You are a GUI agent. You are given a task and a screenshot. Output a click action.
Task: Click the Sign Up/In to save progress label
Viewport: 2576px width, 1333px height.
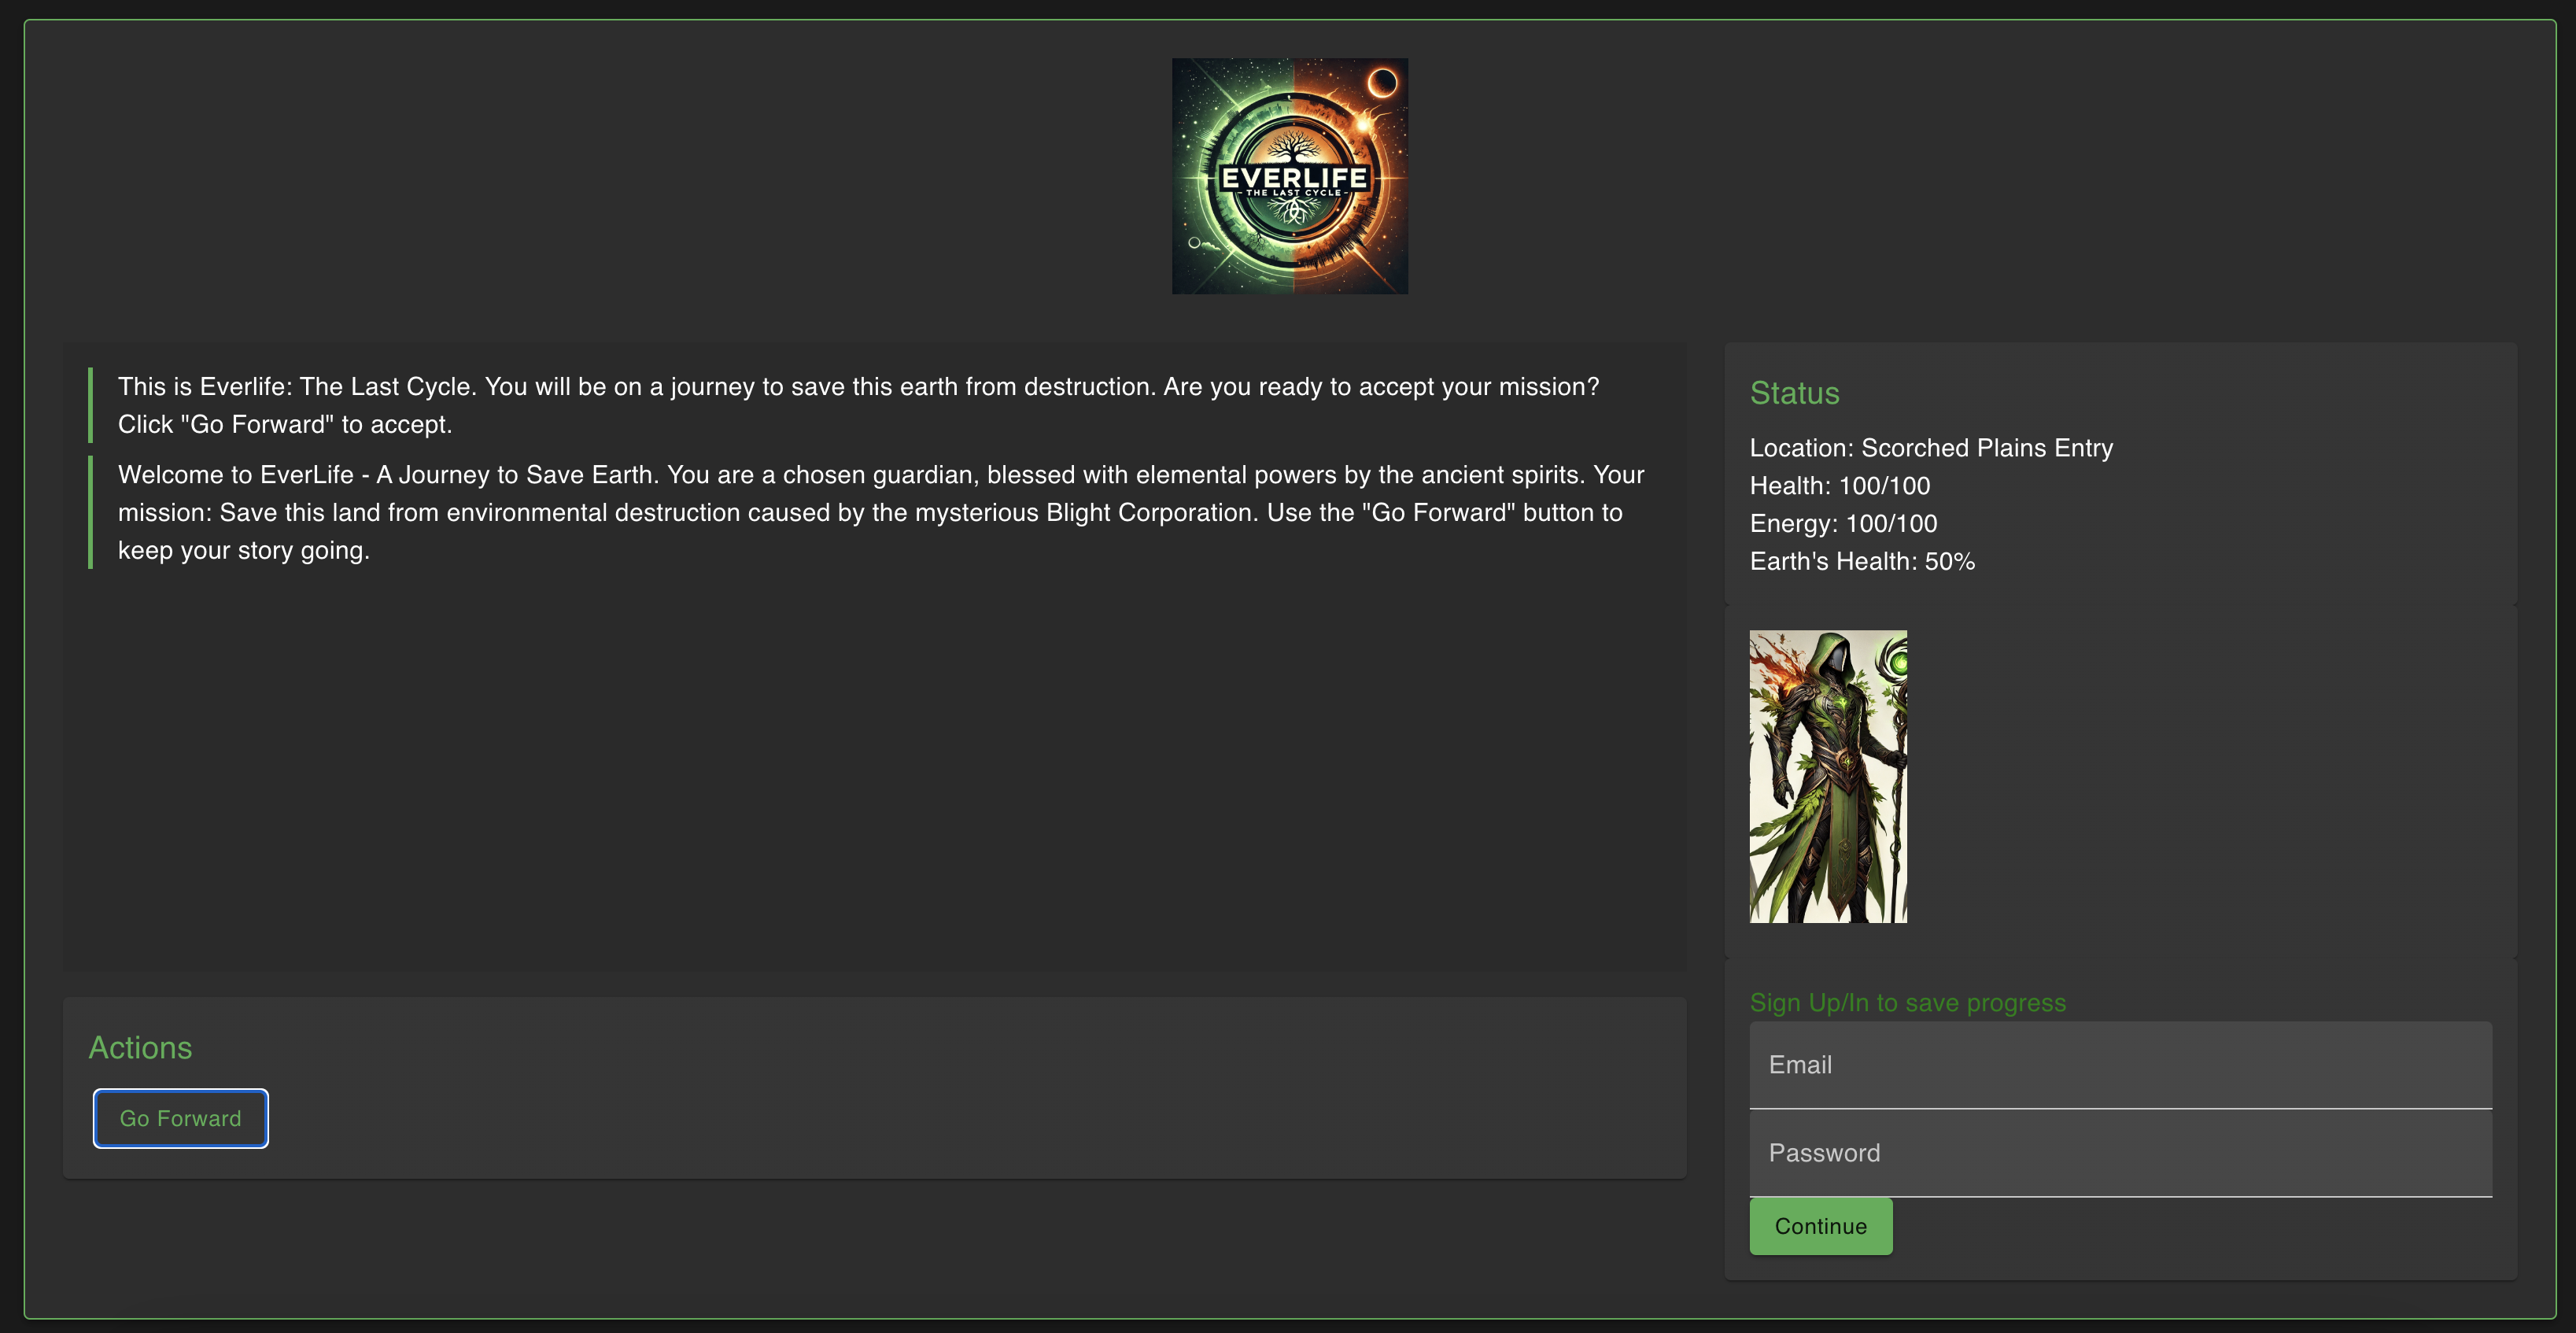pos(1907,1003)
